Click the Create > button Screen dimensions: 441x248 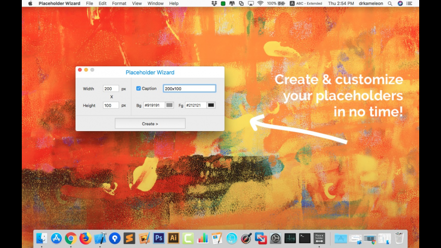click(x=150, y=123)
